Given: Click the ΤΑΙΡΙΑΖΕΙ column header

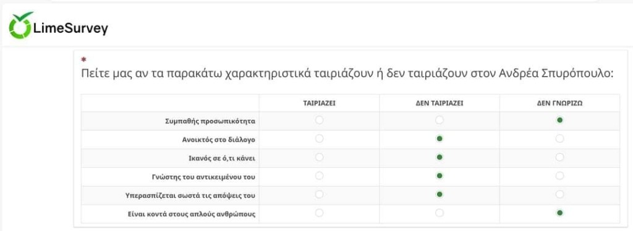Looking at the screenshot, I should tap(320, 103).
